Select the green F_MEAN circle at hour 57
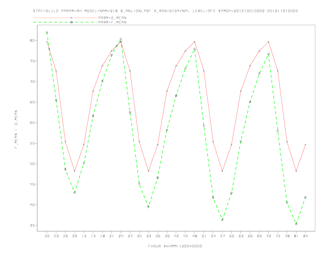 coord(222,220)
